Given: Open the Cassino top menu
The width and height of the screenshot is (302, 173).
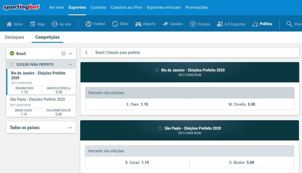Looking at the screenshot, I should tap(98, 7).
